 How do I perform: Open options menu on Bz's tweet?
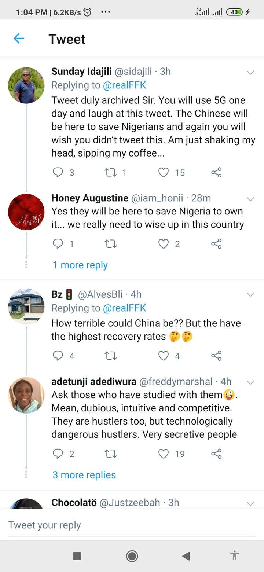pos(250,294)
